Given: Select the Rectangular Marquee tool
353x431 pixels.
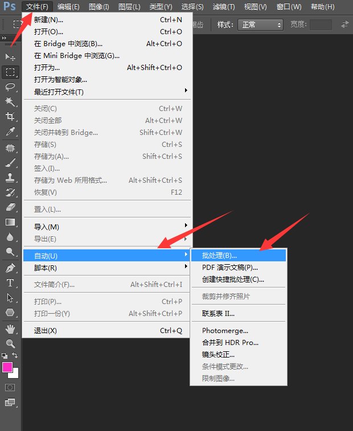Looking at the screenshot, I should (x=10, y=72).
